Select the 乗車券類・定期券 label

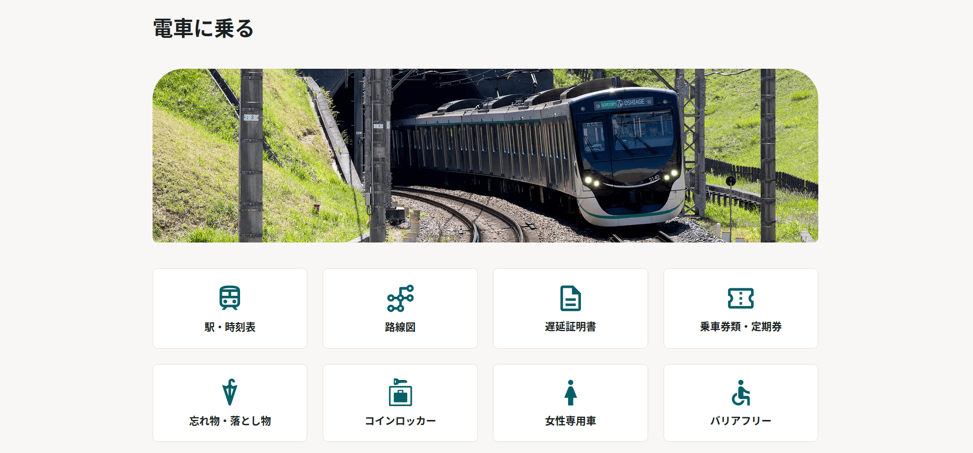click(740, 327)
